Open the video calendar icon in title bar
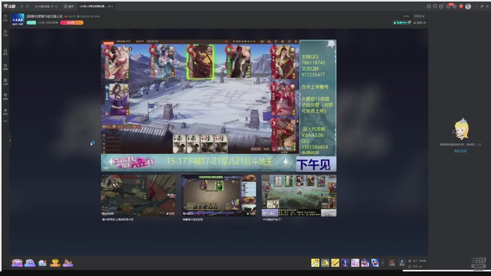Screen dimensions: 491x276 [441, 6]
